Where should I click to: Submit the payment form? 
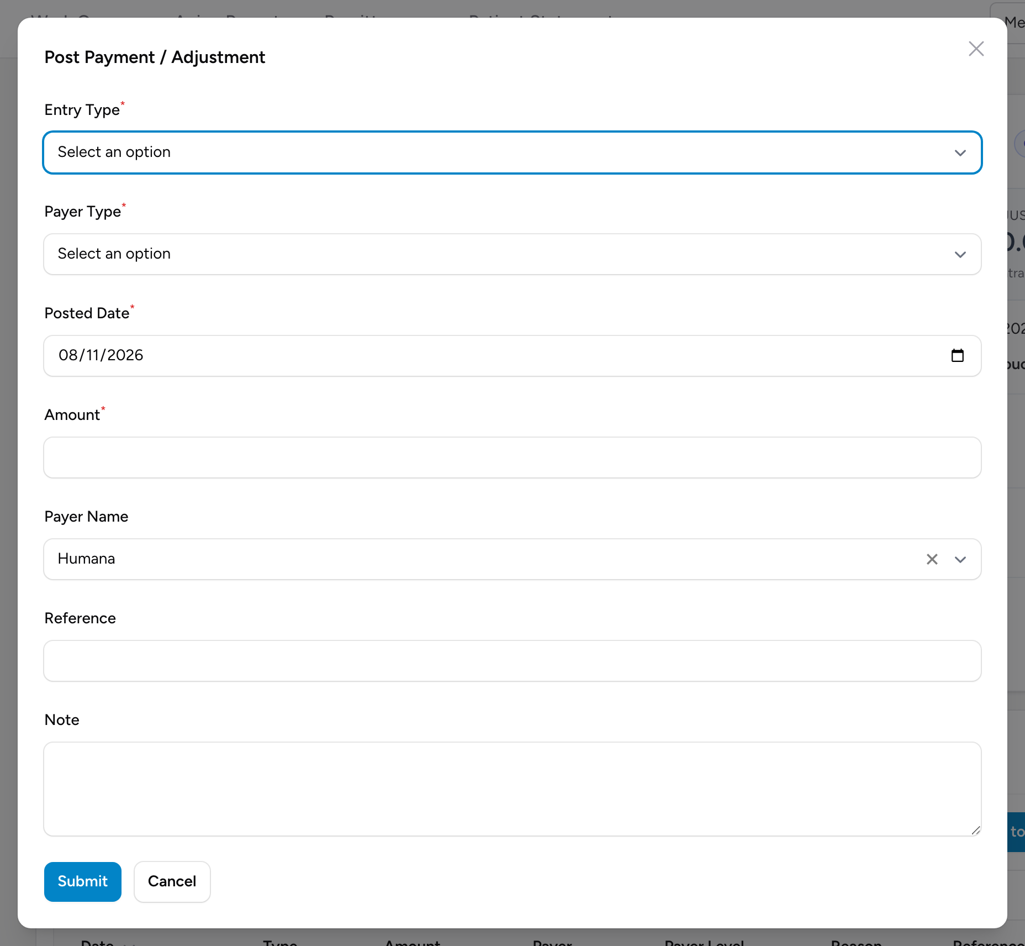coord(83,882)
